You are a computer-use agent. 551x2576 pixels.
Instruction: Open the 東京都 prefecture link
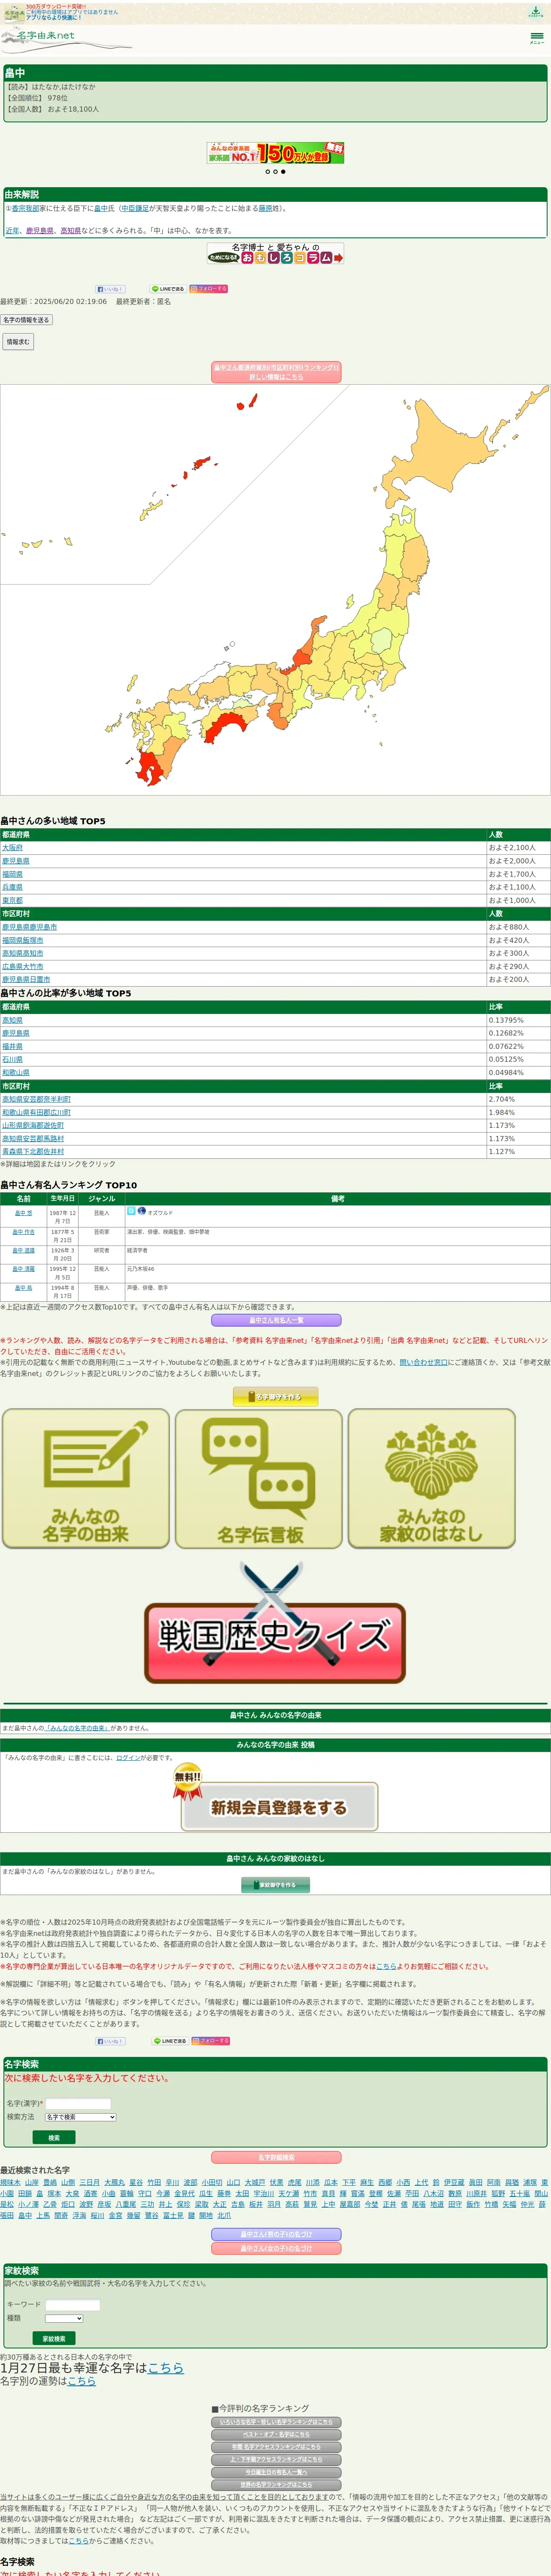point(12,900)
